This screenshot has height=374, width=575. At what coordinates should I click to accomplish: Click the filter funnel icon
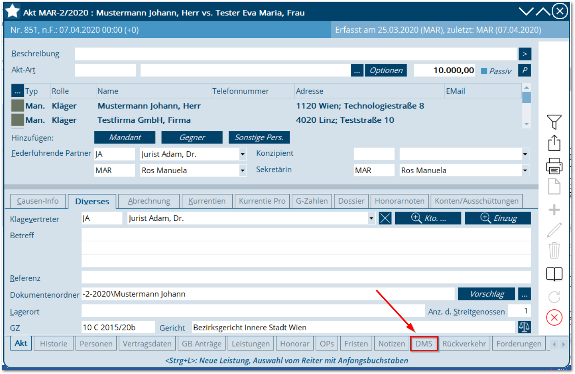coord(554,122)
